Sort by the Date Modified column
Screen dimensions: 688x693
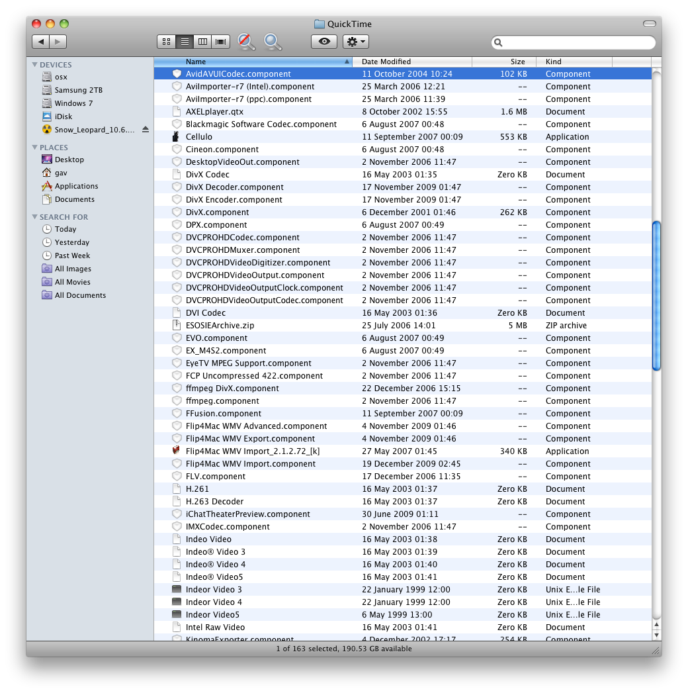pos(412,62)
